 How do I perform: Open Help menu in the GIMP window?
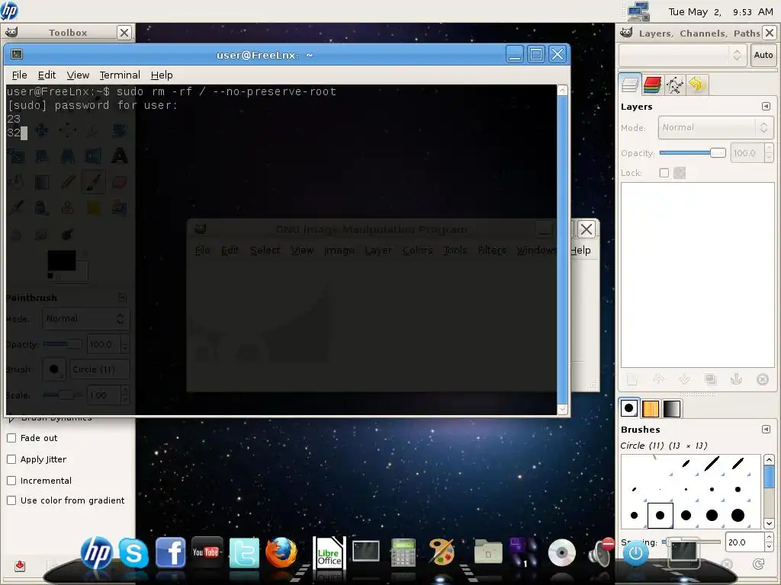pos(580,250)
